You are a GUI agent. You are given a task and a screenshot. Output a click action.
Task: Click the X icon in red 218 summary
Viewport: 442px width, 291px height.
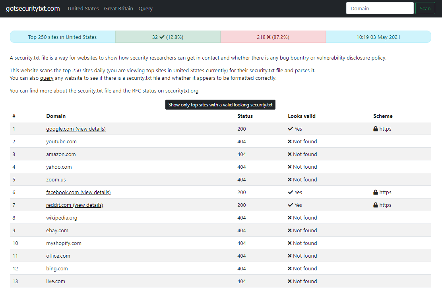point(269,37)
